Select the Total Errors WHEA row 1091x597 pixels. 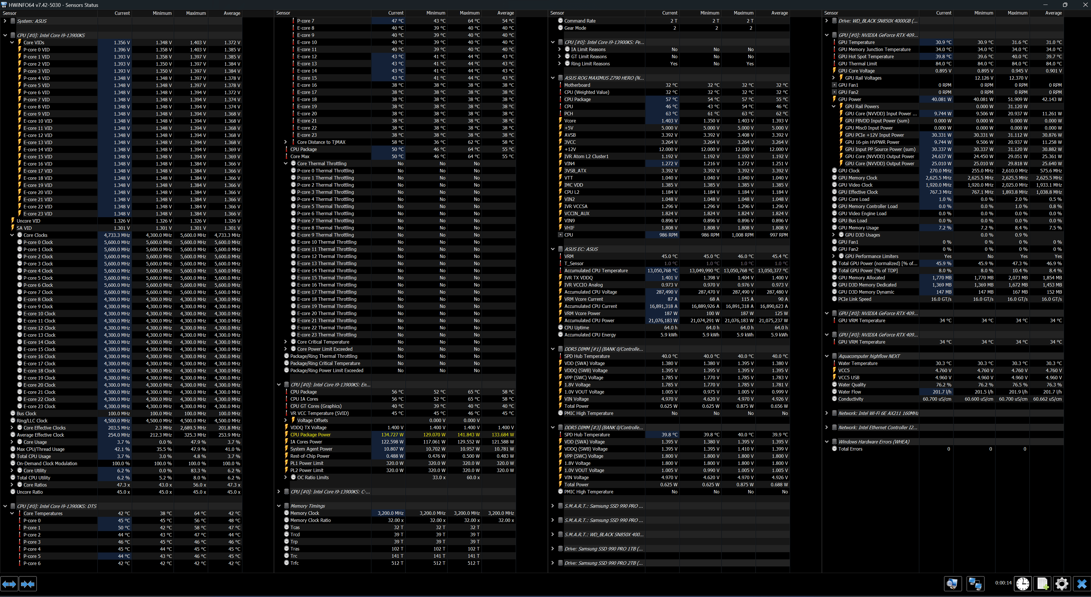point(850,449)
